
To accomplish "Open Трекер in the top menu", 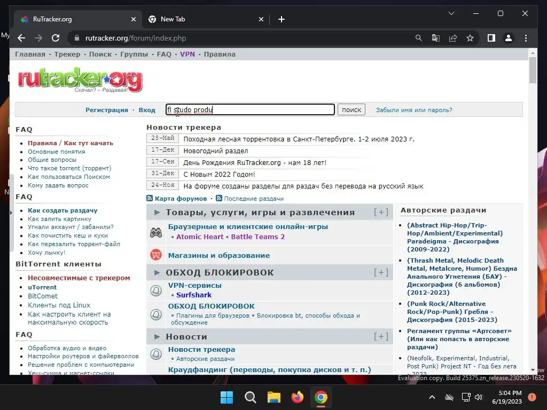I will 67,54.
